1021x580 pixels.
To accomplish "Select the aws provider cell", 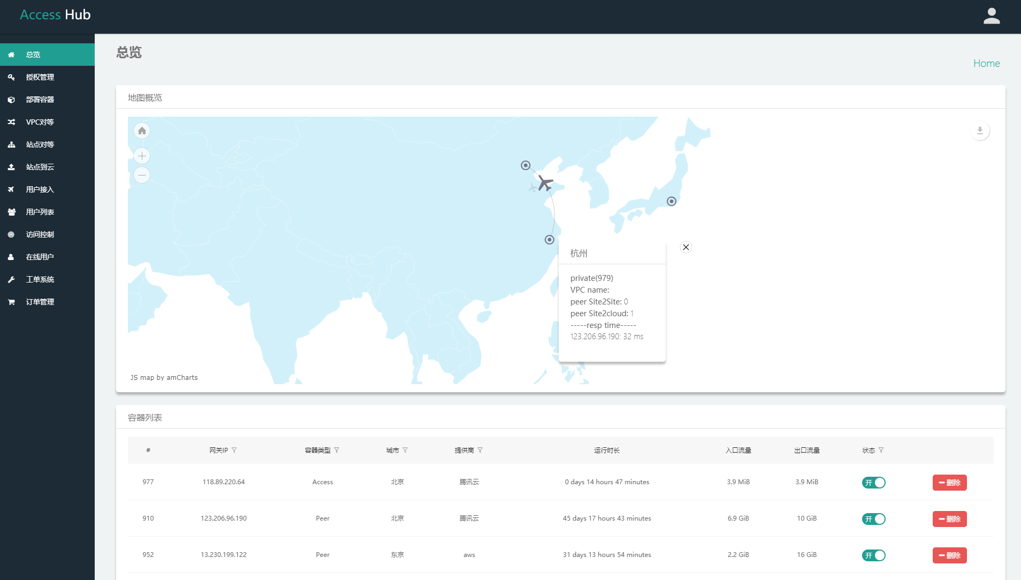I will (469, 555).
